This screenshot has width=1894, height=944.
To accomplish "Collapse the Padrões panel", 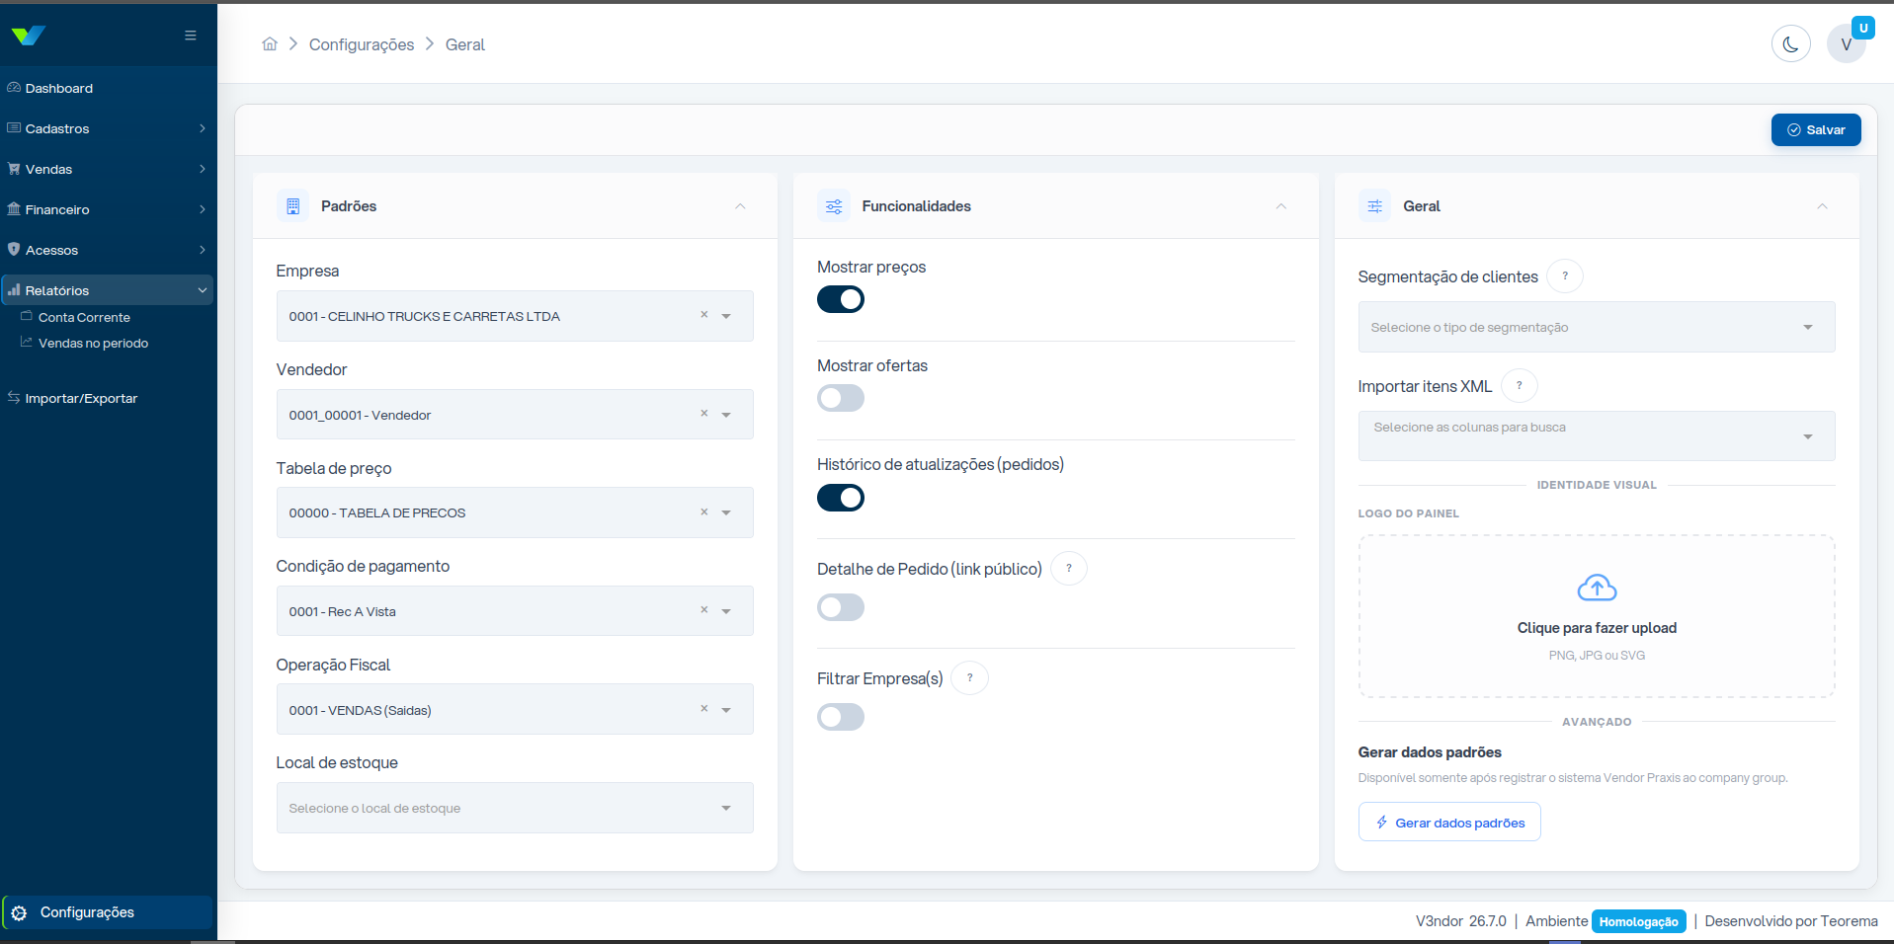I will click(740, 206).
